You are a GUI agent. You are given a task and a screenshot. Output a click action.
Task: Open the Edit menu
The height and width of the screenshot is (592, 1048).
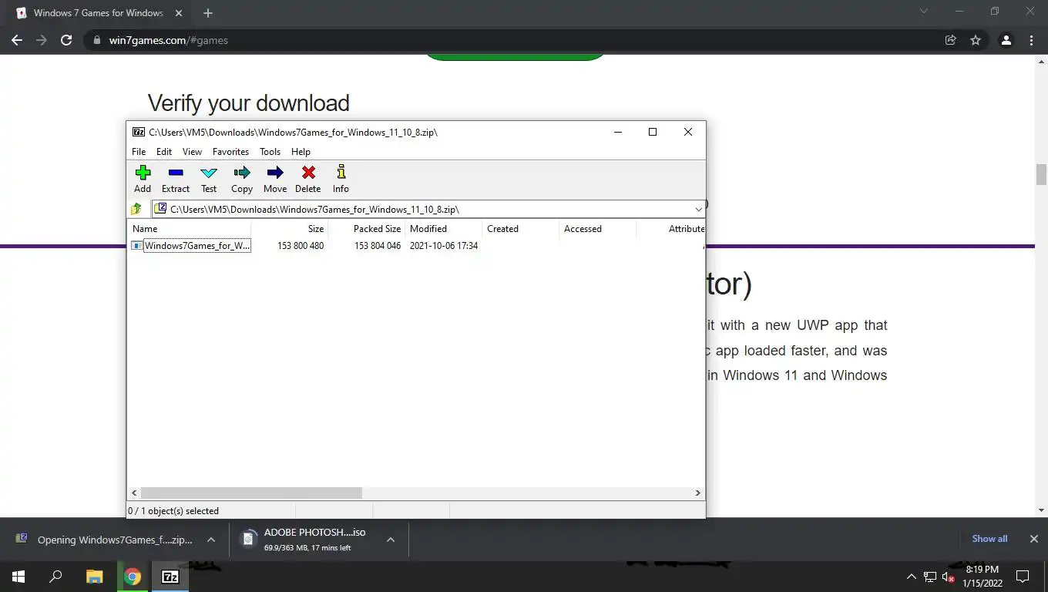click(164, 152)
